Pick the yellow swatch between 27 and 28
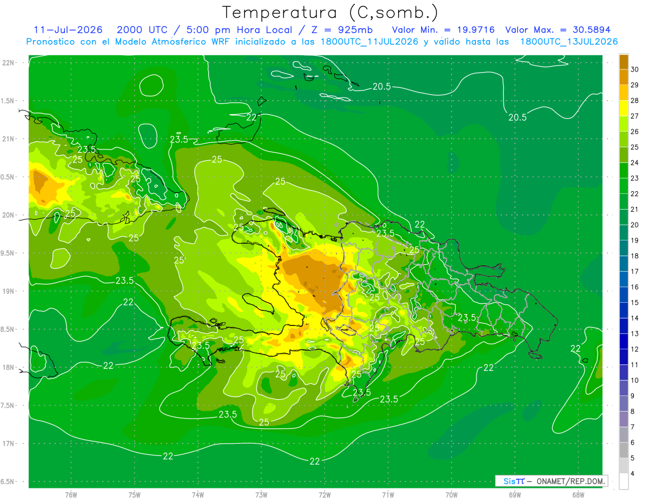 624,108
